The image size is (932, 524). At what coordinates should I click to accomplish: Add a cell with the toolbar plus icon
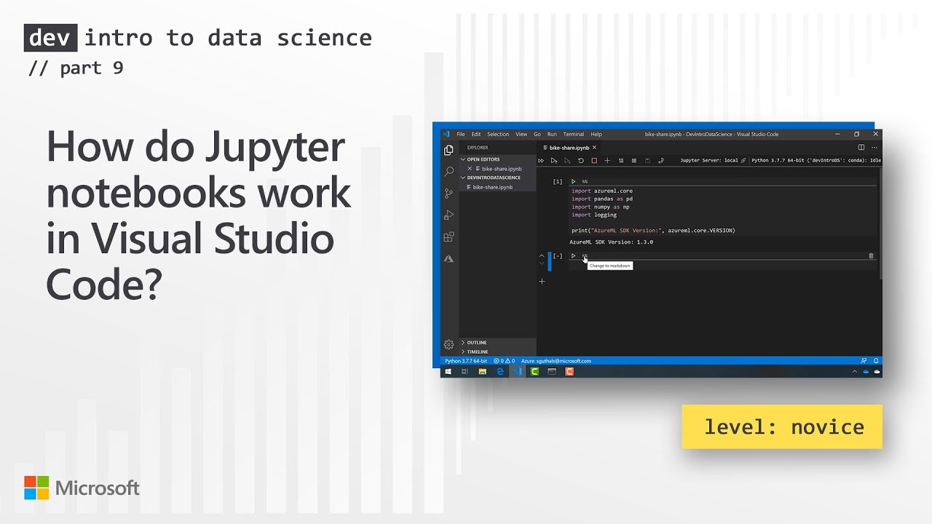[607, 160]
